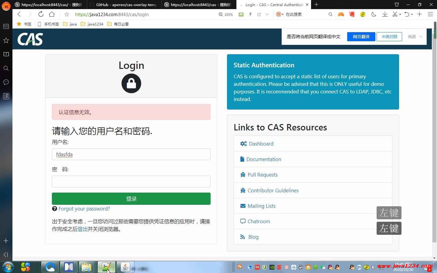Open the Sogou search engine selector
This screenshot has height=273, width=437.
coord(279,14)
